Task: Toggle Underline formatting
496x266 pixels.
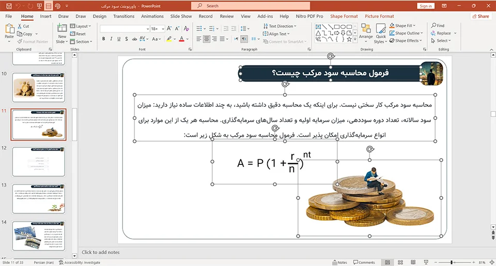Action: coord(119,39)
